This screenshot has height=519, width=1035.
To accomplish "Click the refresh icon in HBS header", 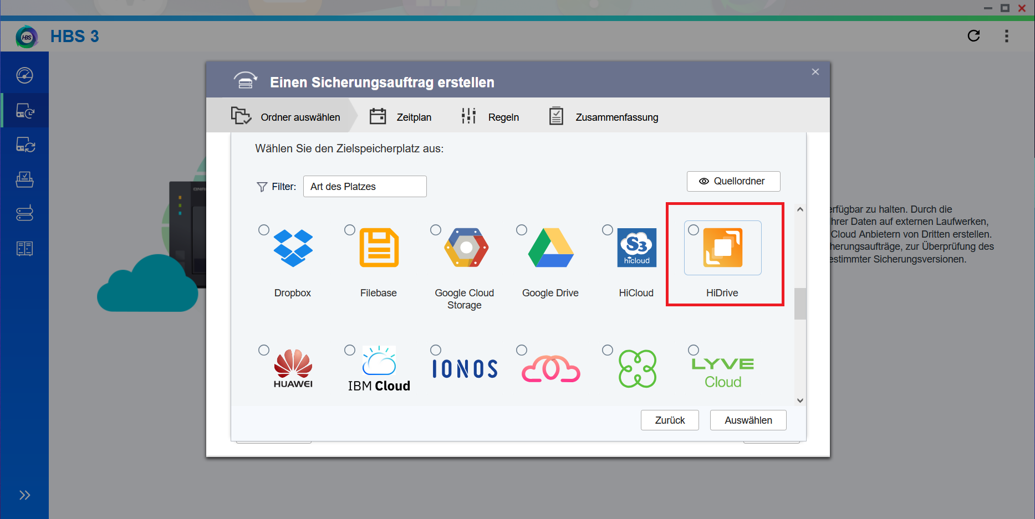I will click(973, 36).
